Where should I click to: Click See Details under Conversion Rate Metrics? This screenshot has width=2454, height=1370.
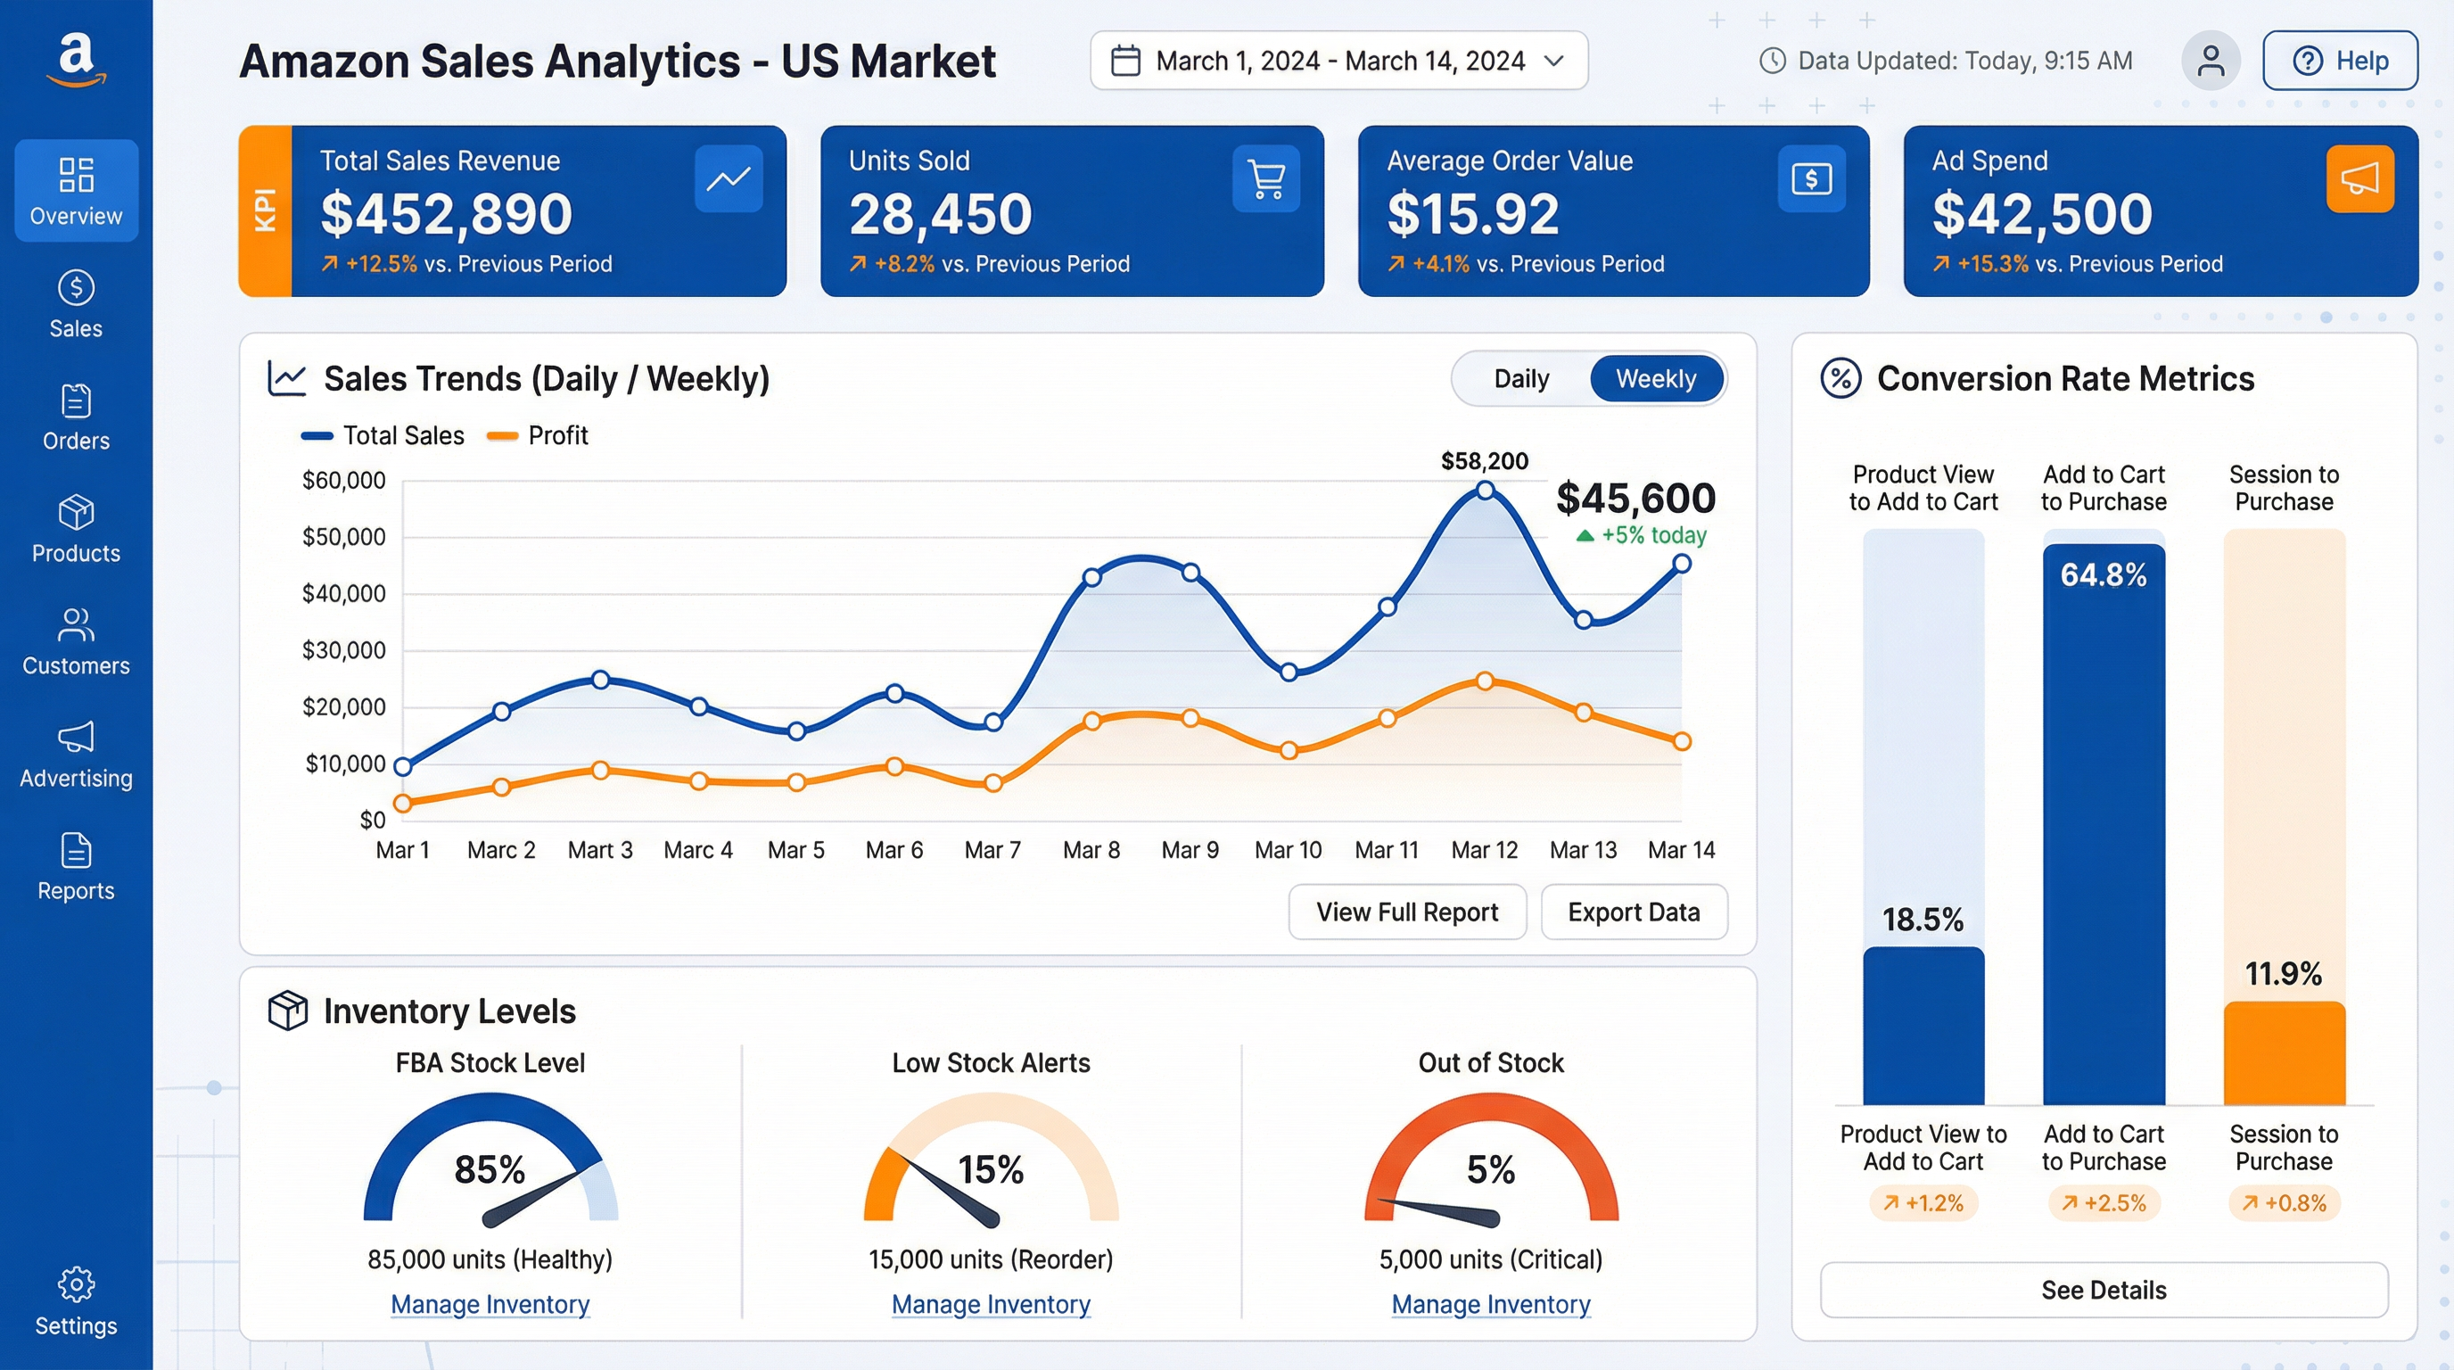click(x=2104, y=1289)
